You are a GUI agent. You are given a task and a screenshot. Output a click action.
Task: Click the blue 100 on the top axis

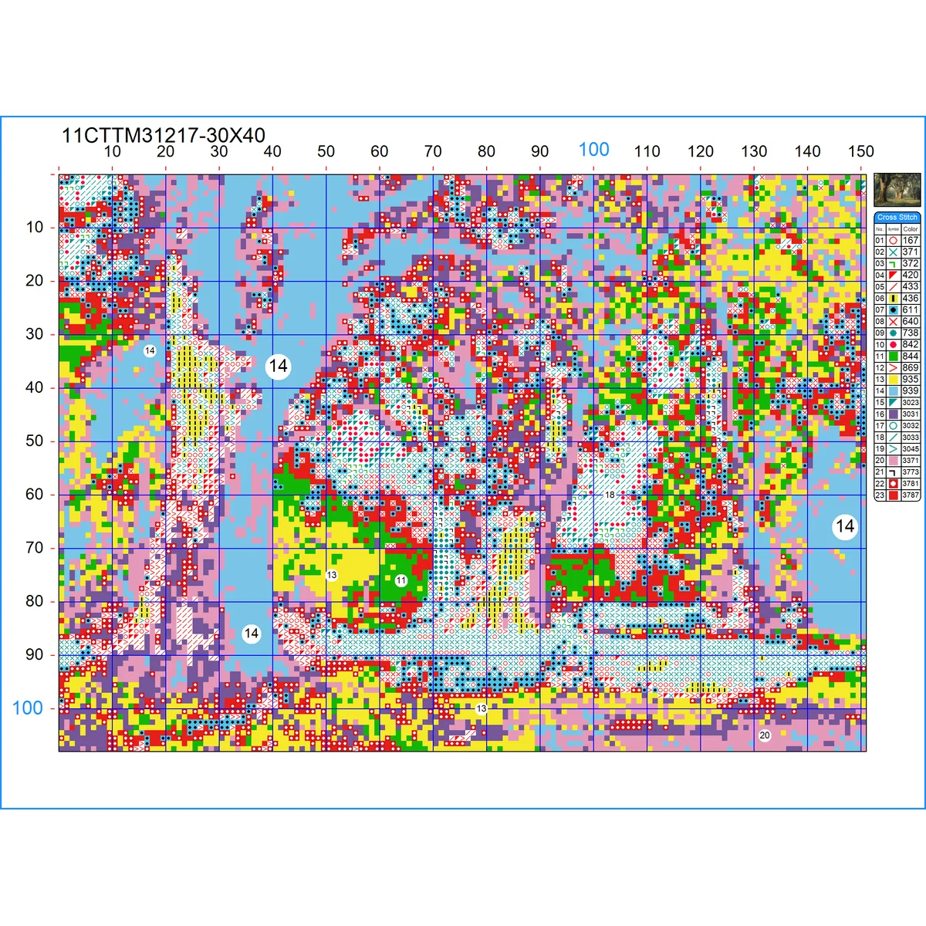coord(593,150)
